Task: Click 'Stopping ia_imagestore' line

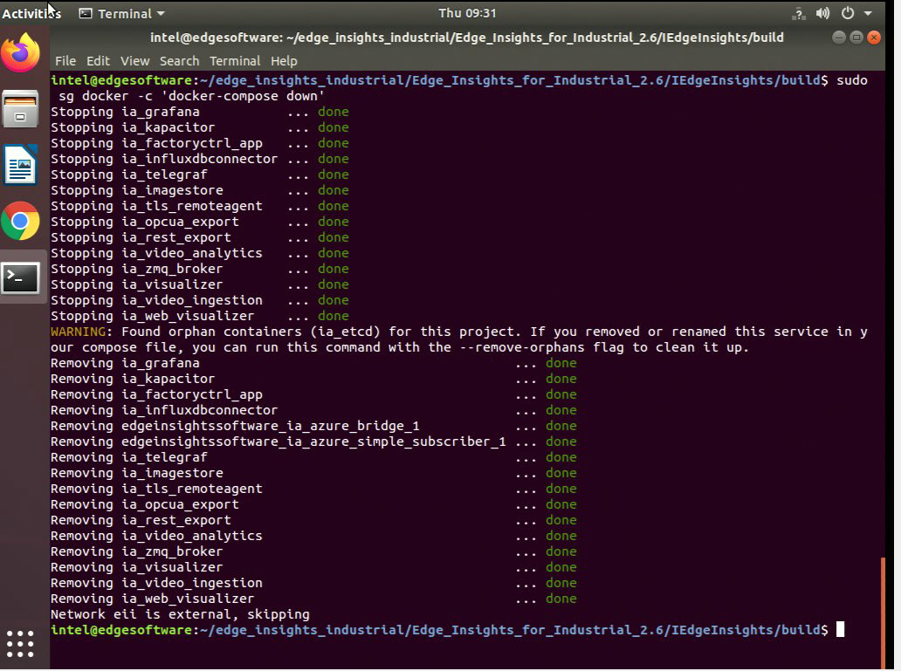Action: click(x=199, y=190)
